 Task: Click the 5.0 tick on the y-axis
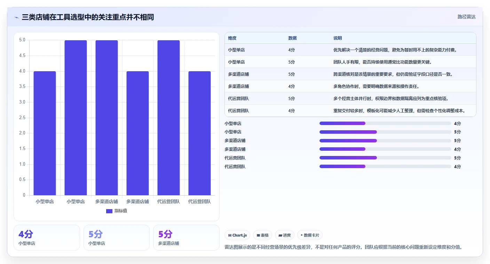click(22, 40)
